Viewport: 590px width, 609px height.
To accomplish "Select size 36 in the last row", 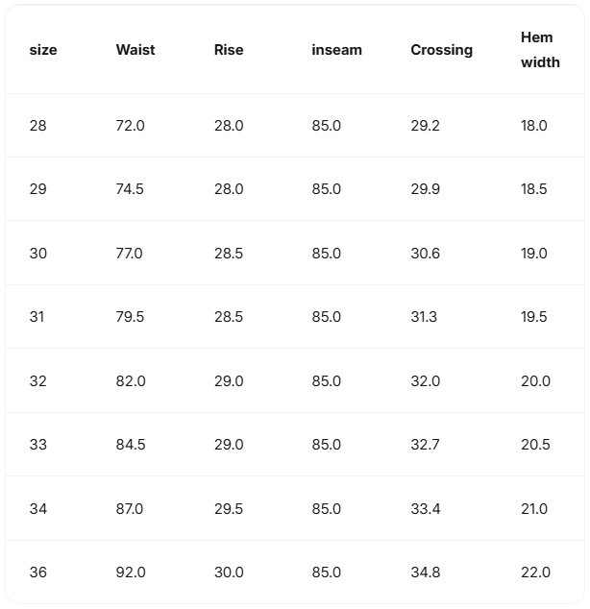I will [37, 572].
